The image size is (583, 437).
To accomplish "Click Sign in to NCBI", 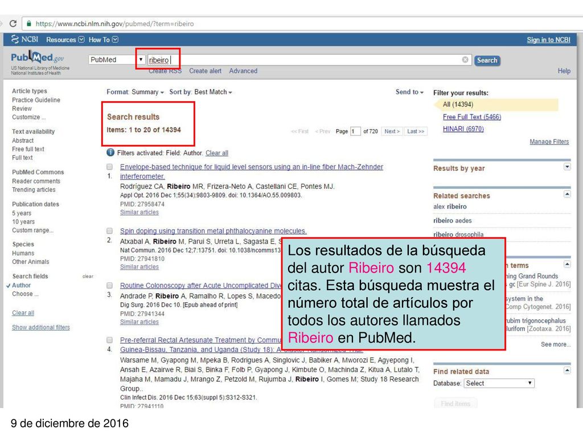I will click(548, 40).
